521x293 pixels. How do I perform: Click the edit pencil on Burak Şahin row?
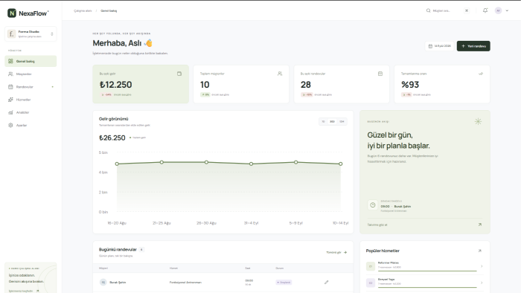(x=326, y=283)
